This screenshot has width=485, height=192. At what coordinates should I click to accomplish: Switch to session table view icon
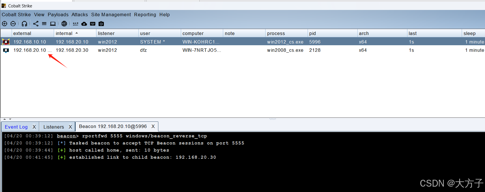coord(44,24)
